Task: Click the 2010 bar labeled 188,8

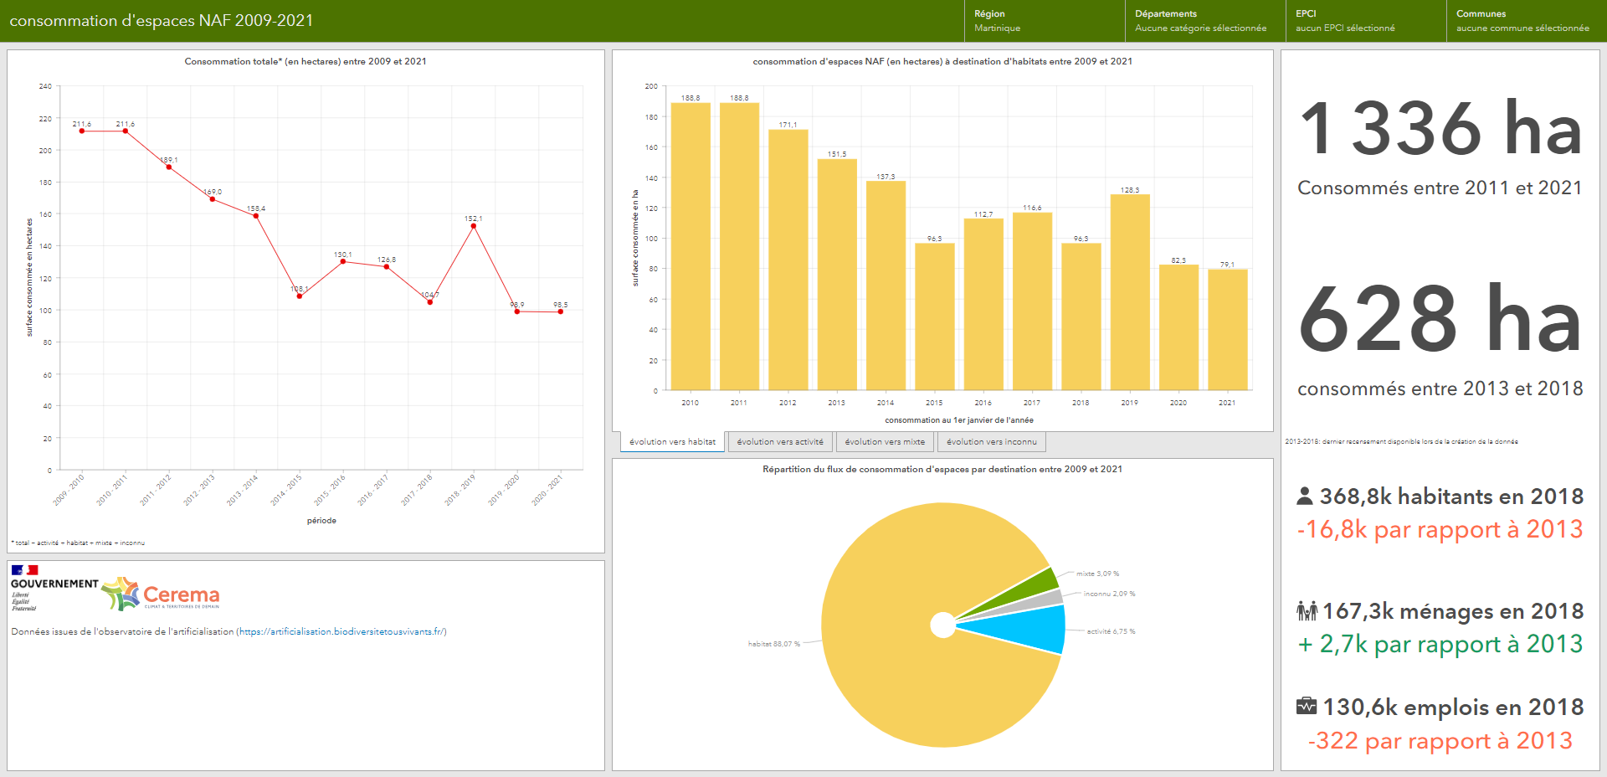Action: [x=690, y=246]
